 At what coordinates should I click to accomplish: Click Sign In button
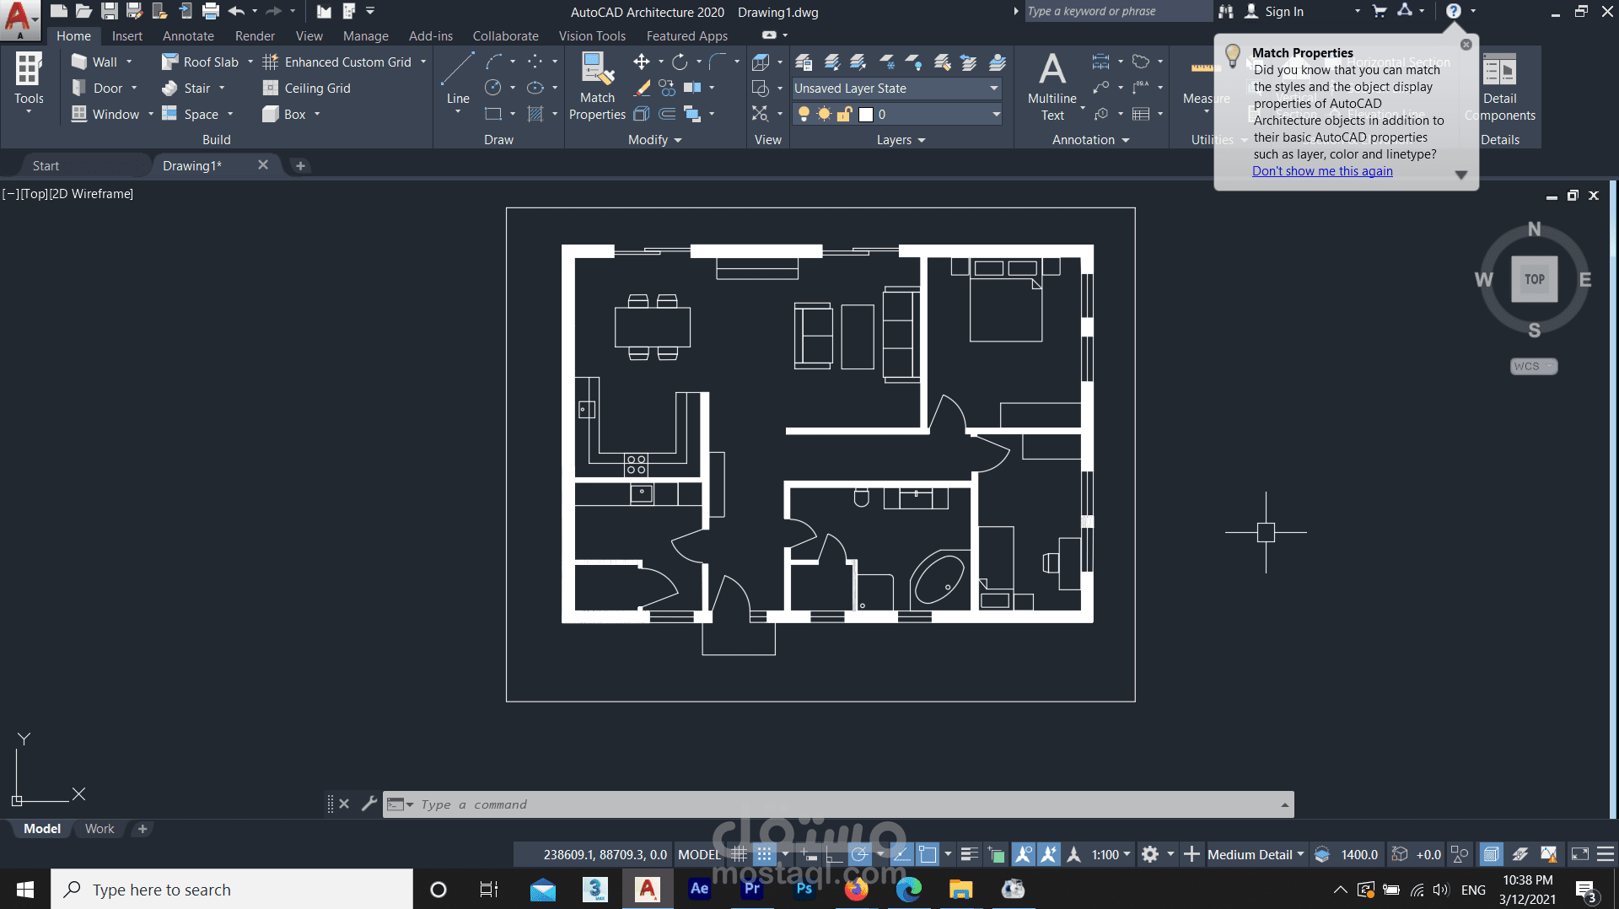(1275, 11)
